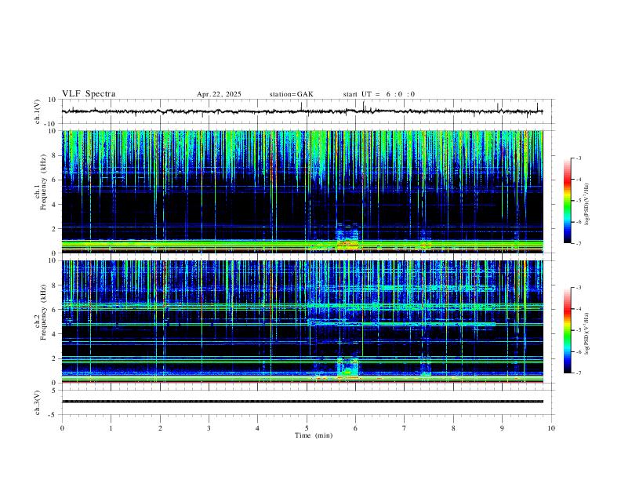This screenshot has height=480, width=621.
Task: Click the date 'Apr. 22, 2025'
Action: (x=219, y=94)
